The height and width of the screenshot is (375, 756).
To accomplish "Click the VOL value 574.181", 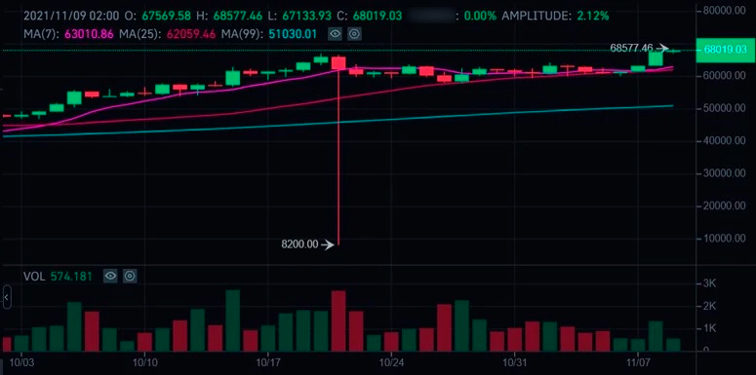I will [71, 277].
